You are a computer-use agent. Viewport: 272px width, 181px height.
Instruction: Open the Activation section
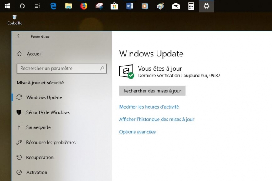pyautogui.click(x=37, y=173)
